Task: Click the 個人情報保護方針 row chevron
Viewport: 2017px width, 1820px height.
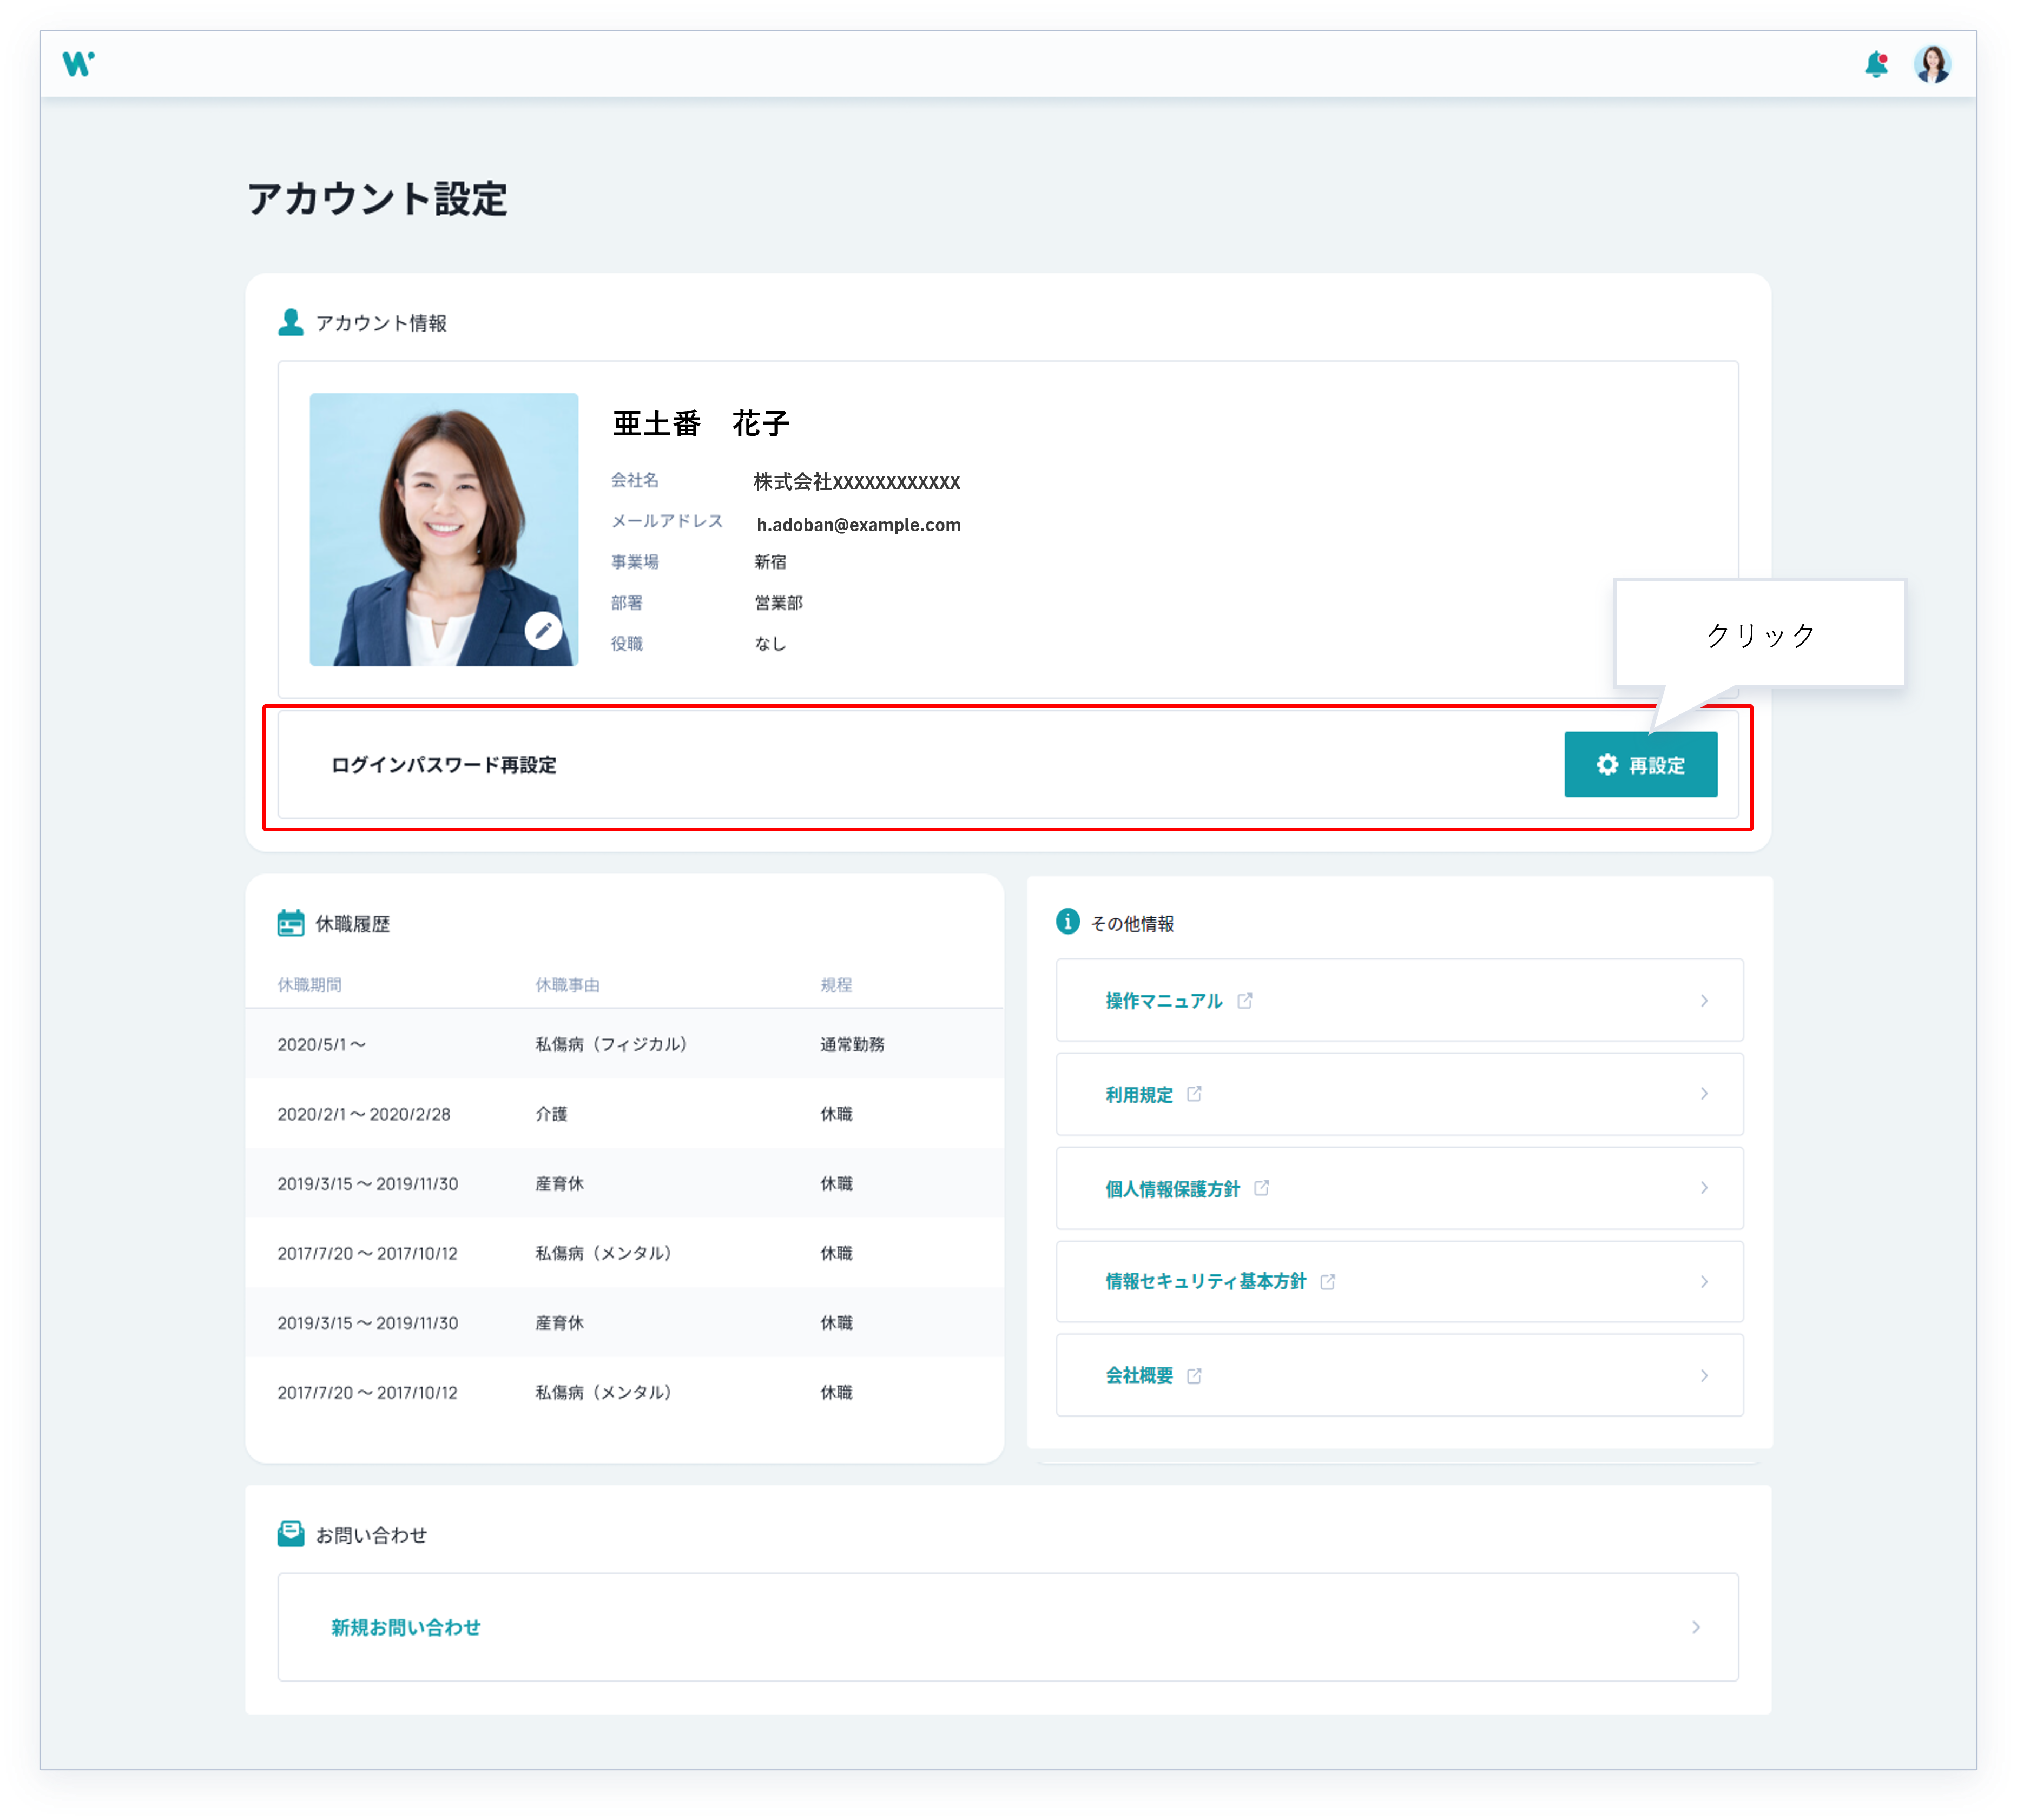Action: [x=1704, y=1188]
